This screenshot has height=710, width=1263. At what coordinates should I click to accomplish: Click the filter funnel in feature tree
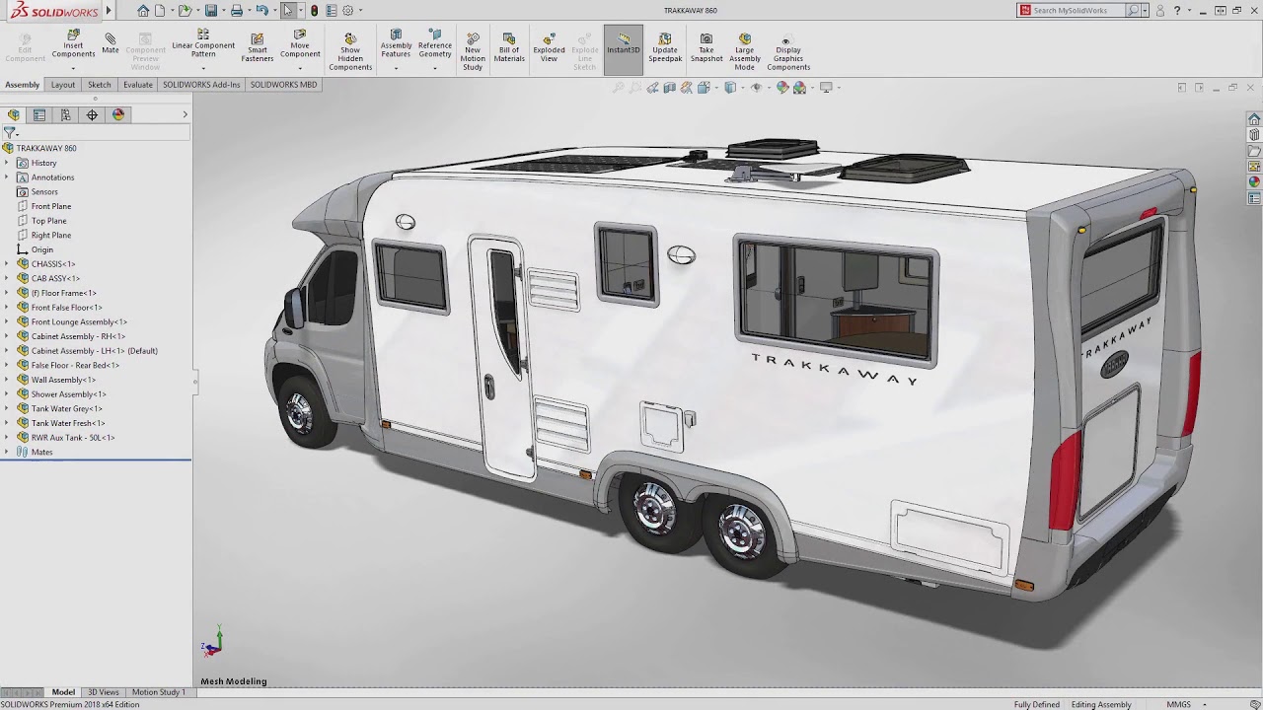tap(9, 132)
